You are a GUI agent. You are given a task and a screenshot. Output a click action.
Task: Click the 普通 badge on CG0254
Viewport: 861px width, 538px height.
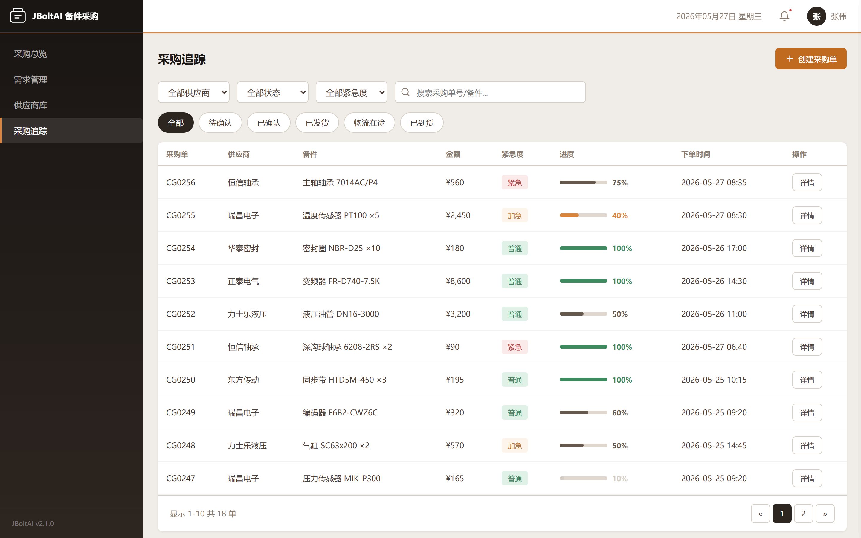click(515, 248)
